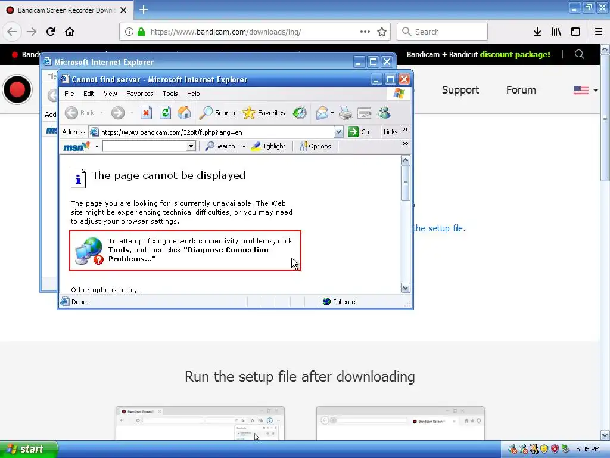This screenshot has width=610, height=458.
Task: Click MSN toolbar Options button
Action: pos(315,146)
